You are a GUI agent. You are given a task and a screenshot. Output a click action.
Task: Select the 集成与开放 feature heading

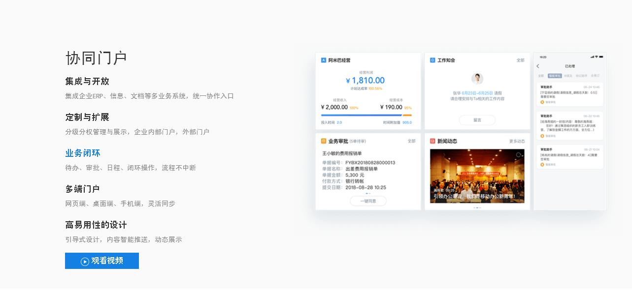pos(87,82)
